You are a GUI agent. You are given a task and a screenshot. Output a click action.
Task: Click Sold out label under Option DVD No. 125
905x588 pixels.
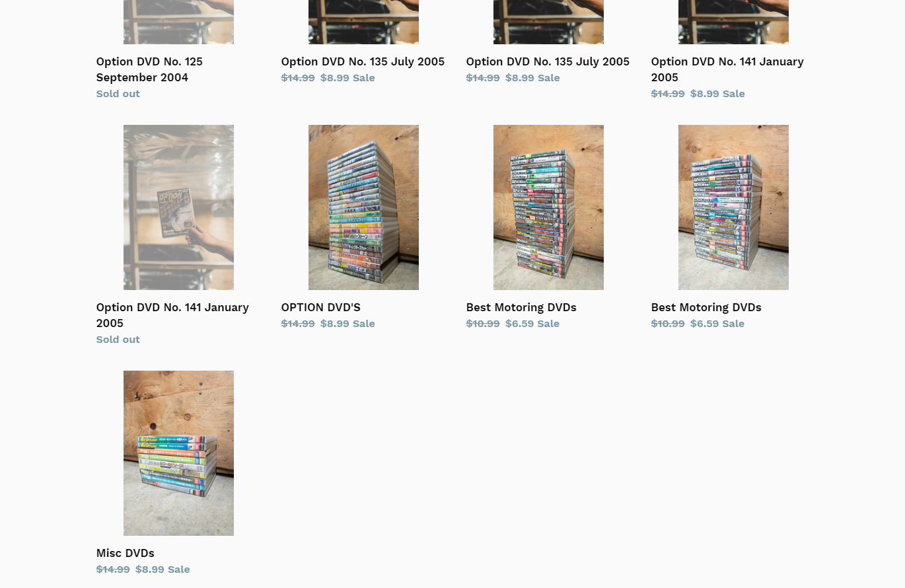point(118,94)
